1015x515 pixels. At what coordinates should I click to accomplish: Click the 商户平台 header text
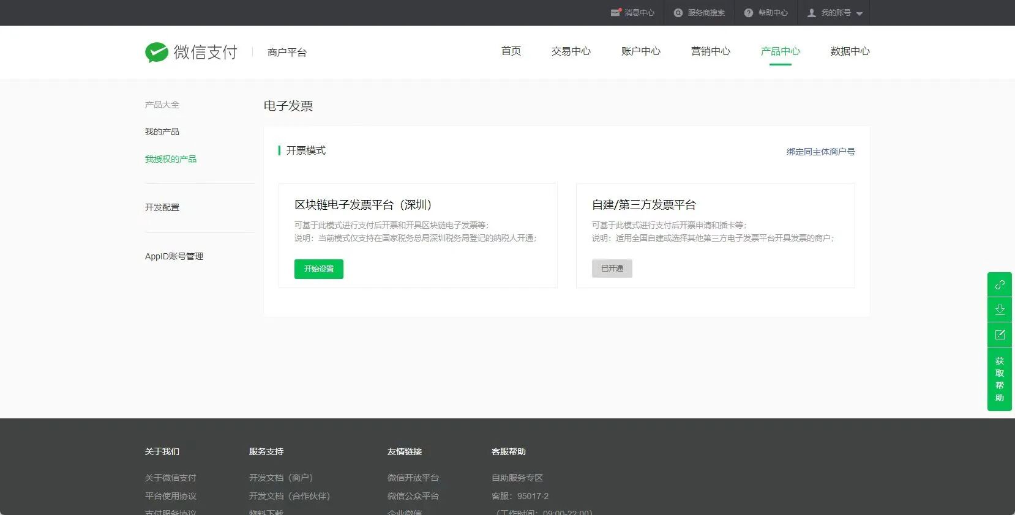click(287, 53)
